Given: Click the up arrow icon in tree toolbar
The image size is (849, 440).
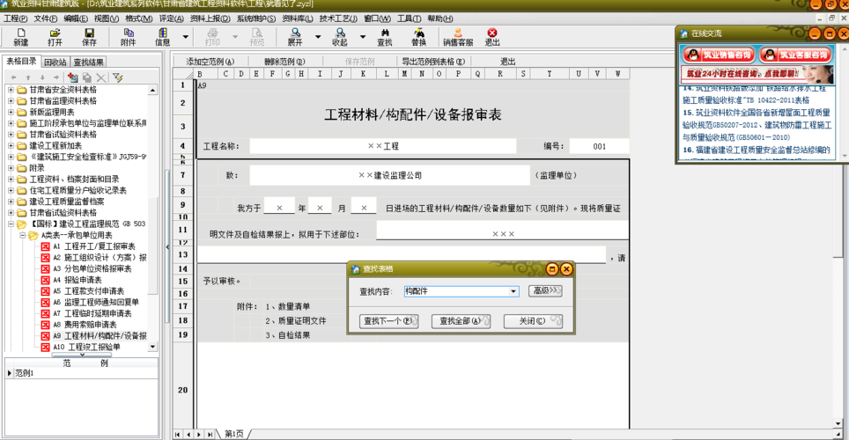Looking at the screenshot, I should point(28,78).
